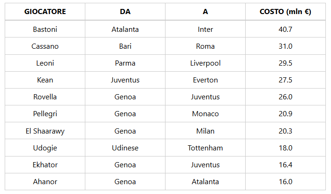Click the Leoni name cell
Screen dimensions: 331x194
tap(45, 63)
